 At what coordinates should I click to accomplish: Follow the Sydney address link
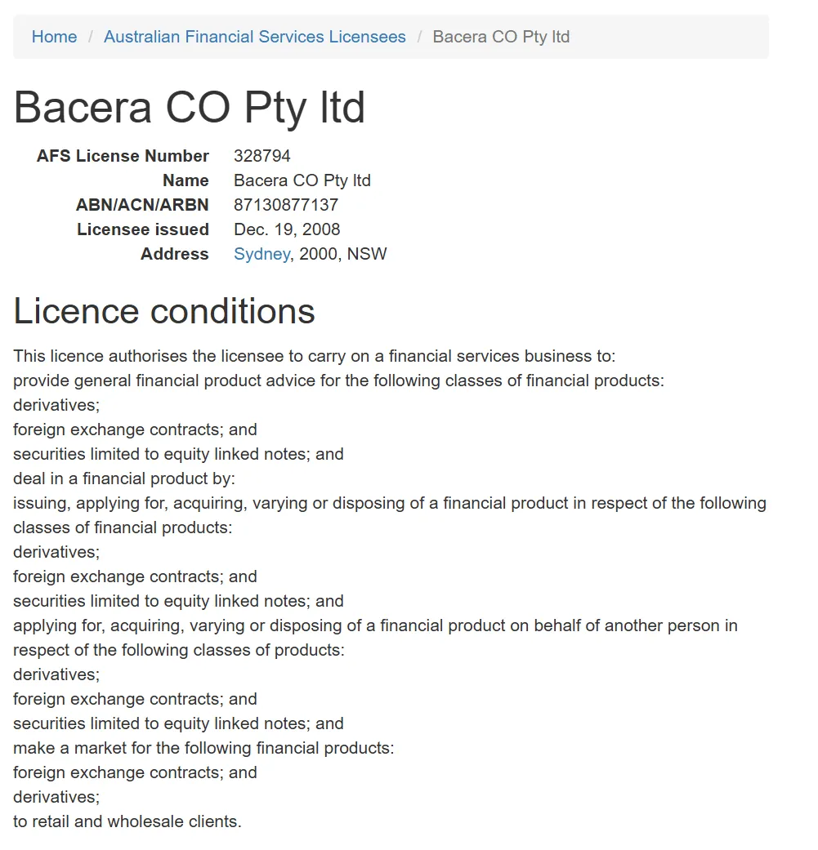click(261, 254)
